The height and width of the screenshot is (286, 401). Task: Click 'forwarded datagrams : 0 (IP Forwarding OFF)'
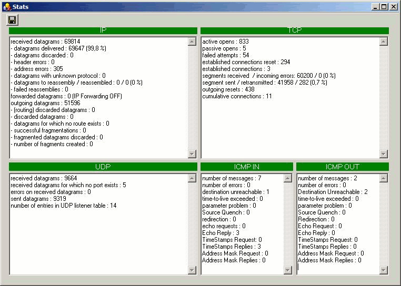tap(66, 96)
